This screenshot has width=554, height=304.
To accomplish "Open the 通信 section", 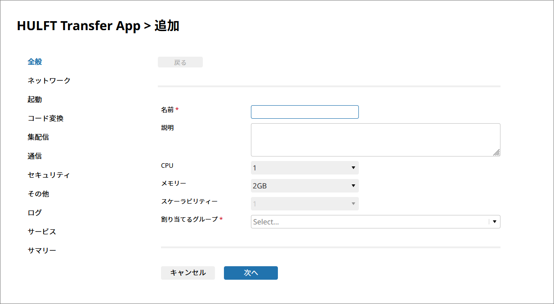I will (35, 156).
